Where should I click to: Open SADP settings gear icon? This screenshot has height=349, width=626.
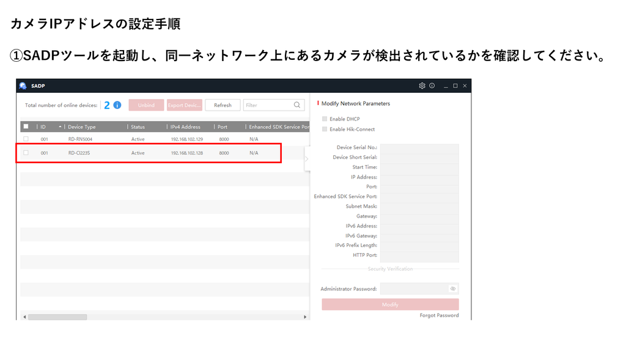(422, 86)
